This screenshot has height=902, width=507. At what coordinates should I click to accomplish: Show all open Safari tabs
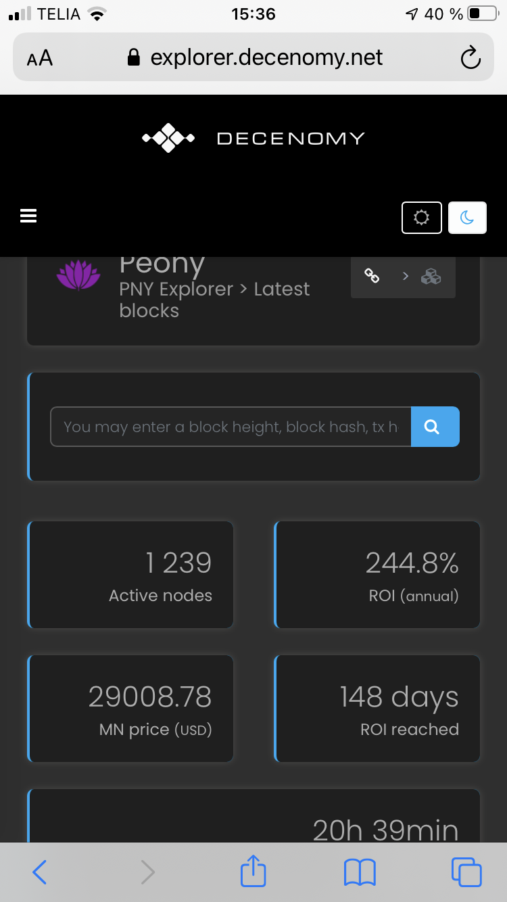click(466, 872)
